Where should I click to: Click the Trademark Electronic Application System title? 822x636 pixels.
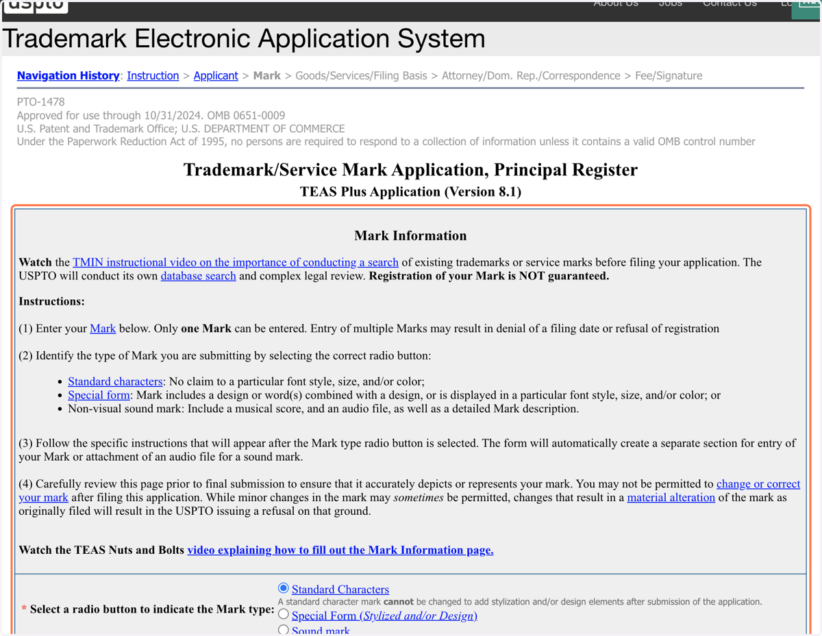point(244,38)
